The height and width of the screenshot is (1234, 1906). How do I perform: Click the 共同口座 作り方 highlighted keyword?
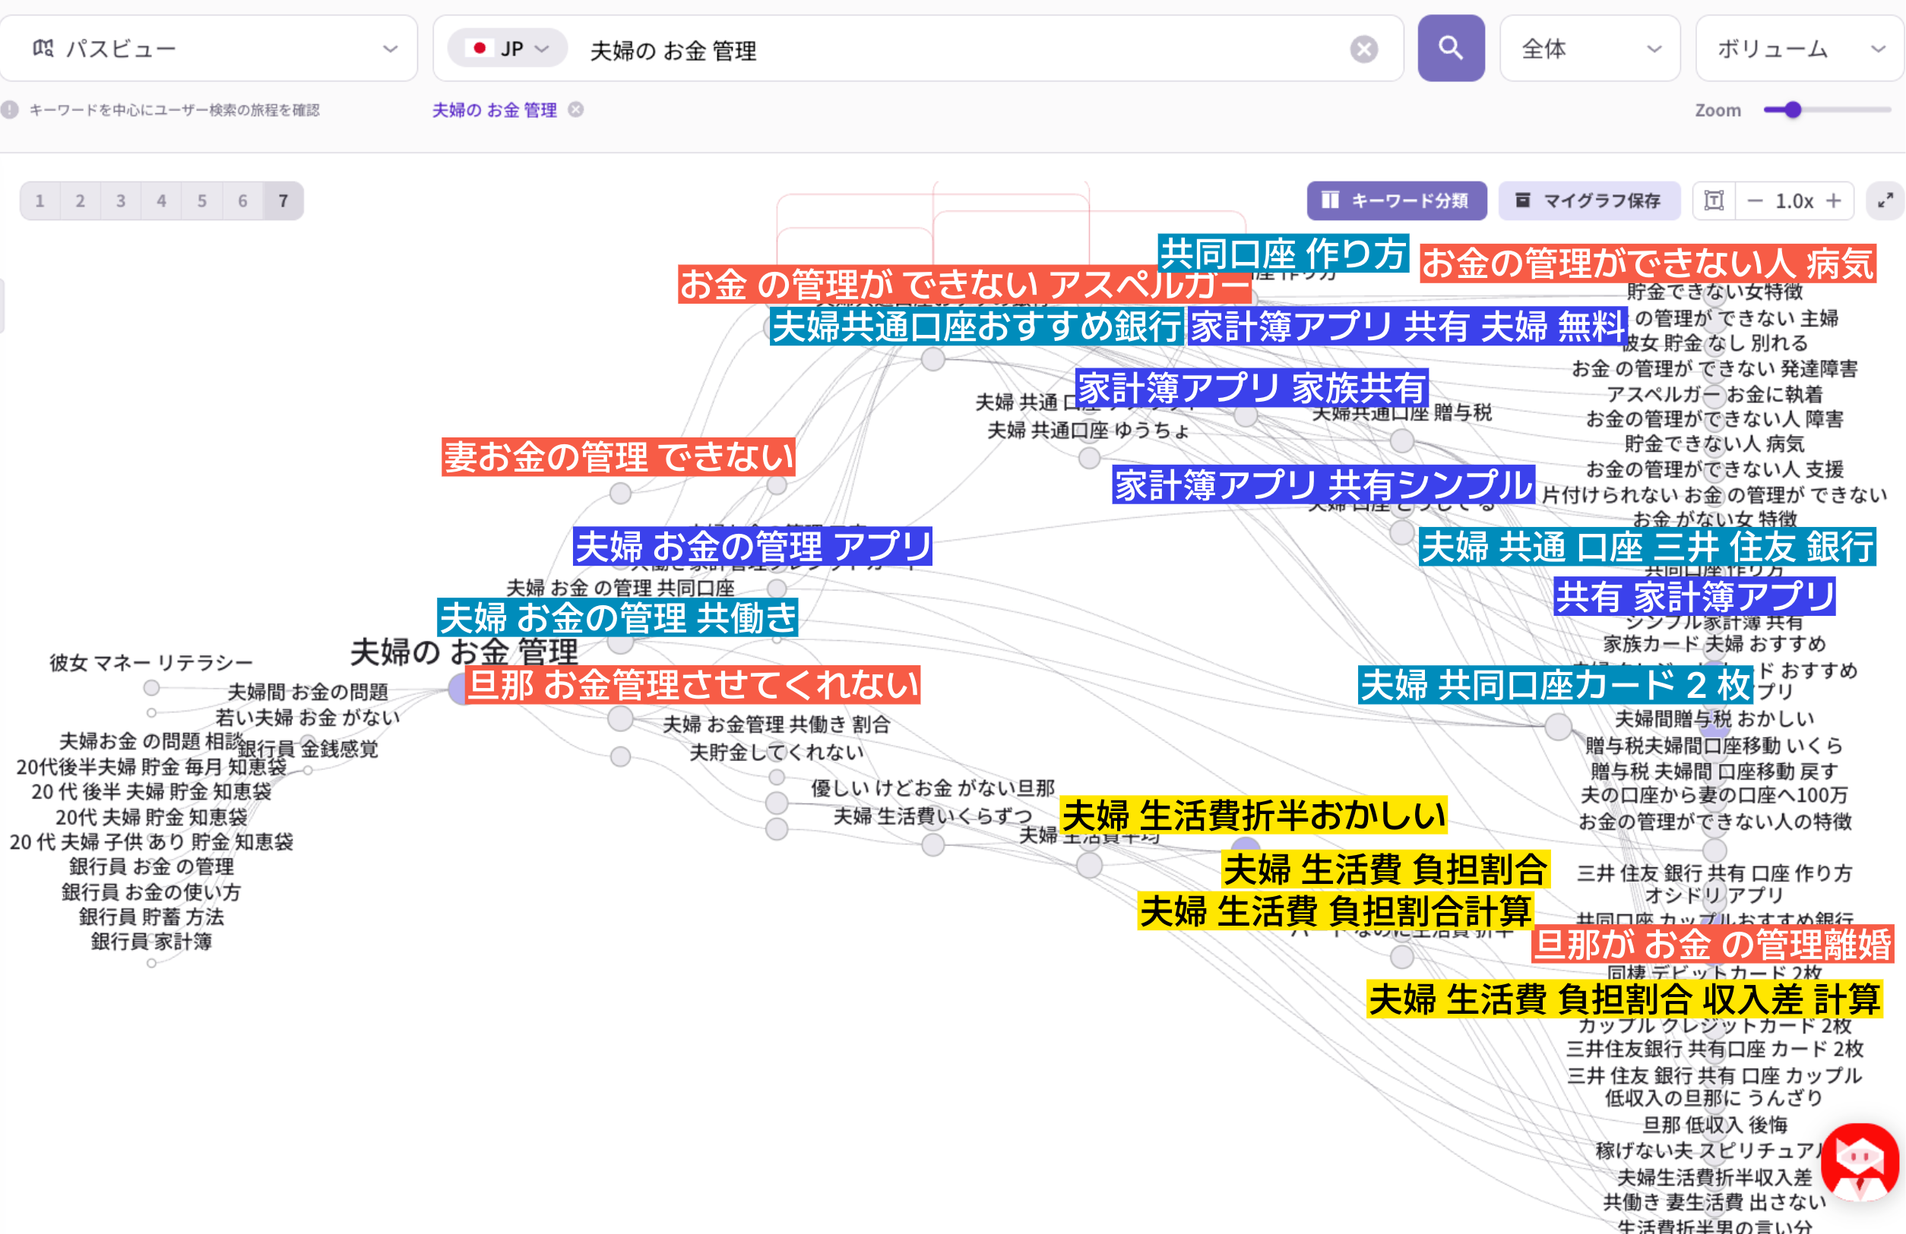(1283, 253)
